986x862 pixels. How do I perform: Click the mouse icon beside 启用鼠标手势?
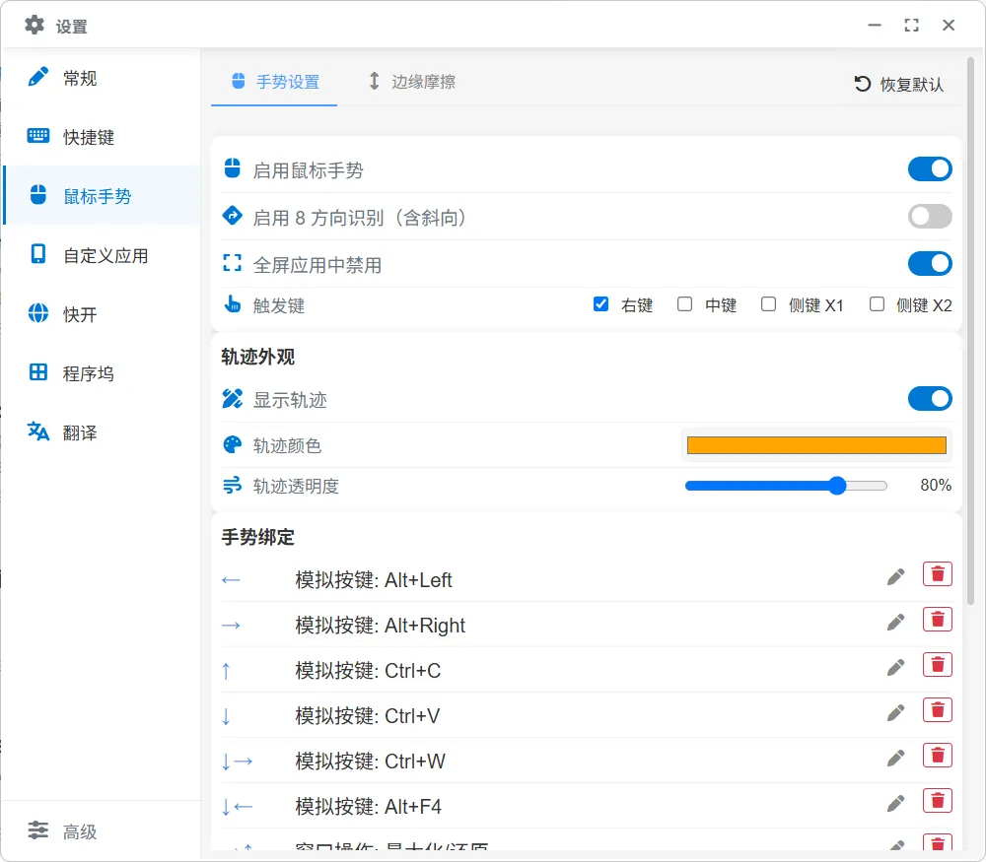[x=232, y=168]
